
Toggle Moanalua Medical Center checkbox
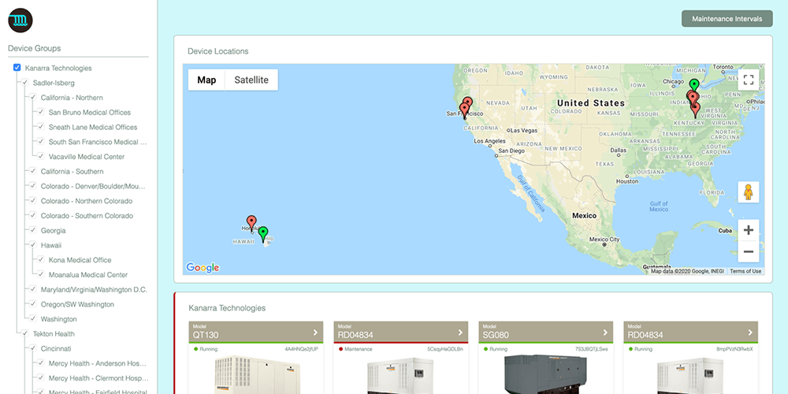pos(41,274)
